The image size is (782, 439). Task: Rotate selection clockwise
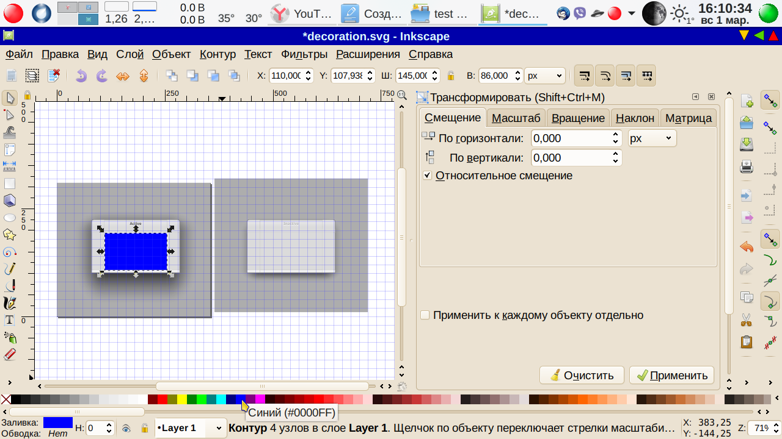[x=102, y=76]
